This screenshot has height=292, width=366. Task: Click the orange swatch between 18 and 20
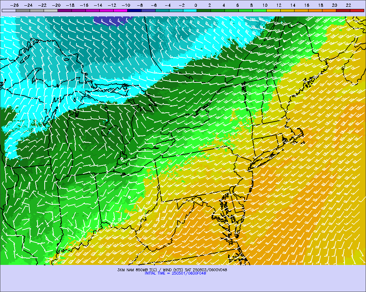click(329, 10)
